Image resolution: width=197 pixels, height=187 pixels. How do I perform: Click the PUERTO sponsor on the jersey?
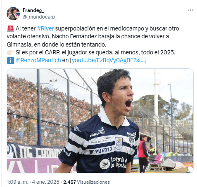104,150
